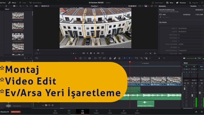The width and height of the screenshot is (204, 115).
Task: Switch to the Cut page tab
Action: 69,112
